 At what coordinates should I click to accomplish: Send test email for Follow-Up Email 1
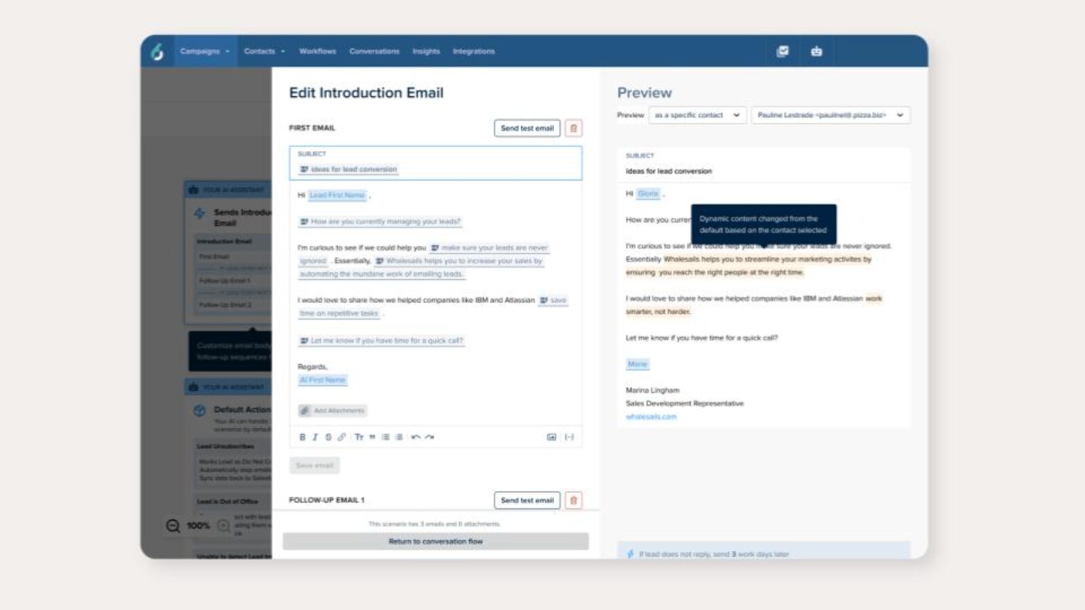point(528,500)
